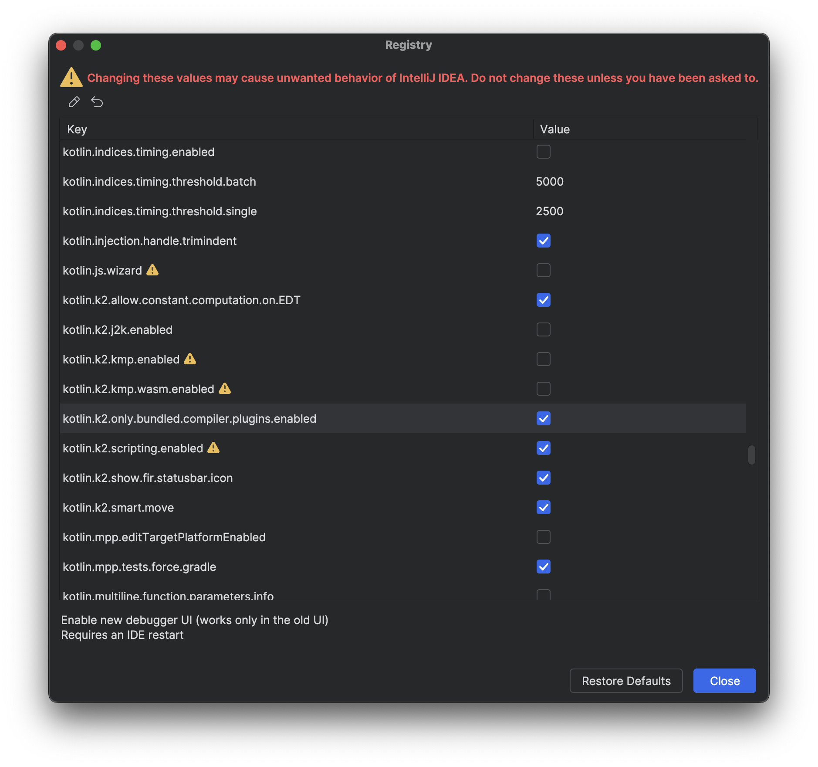This screenshot has height=767, width=818.
Task: Select kotlin.k2.show.fir.statusbar.icon row
Action: pyautogui.click(x=148, y=478)
